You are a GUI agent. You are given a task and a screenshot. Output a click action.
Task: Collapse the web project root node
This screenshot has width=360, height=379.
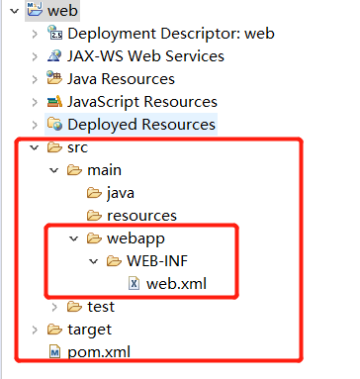pos(15,11)
